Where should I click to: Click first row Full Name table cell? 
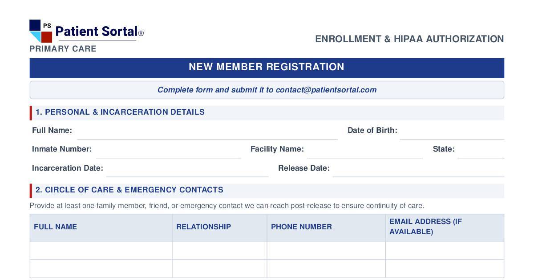(x=101, y=250)
